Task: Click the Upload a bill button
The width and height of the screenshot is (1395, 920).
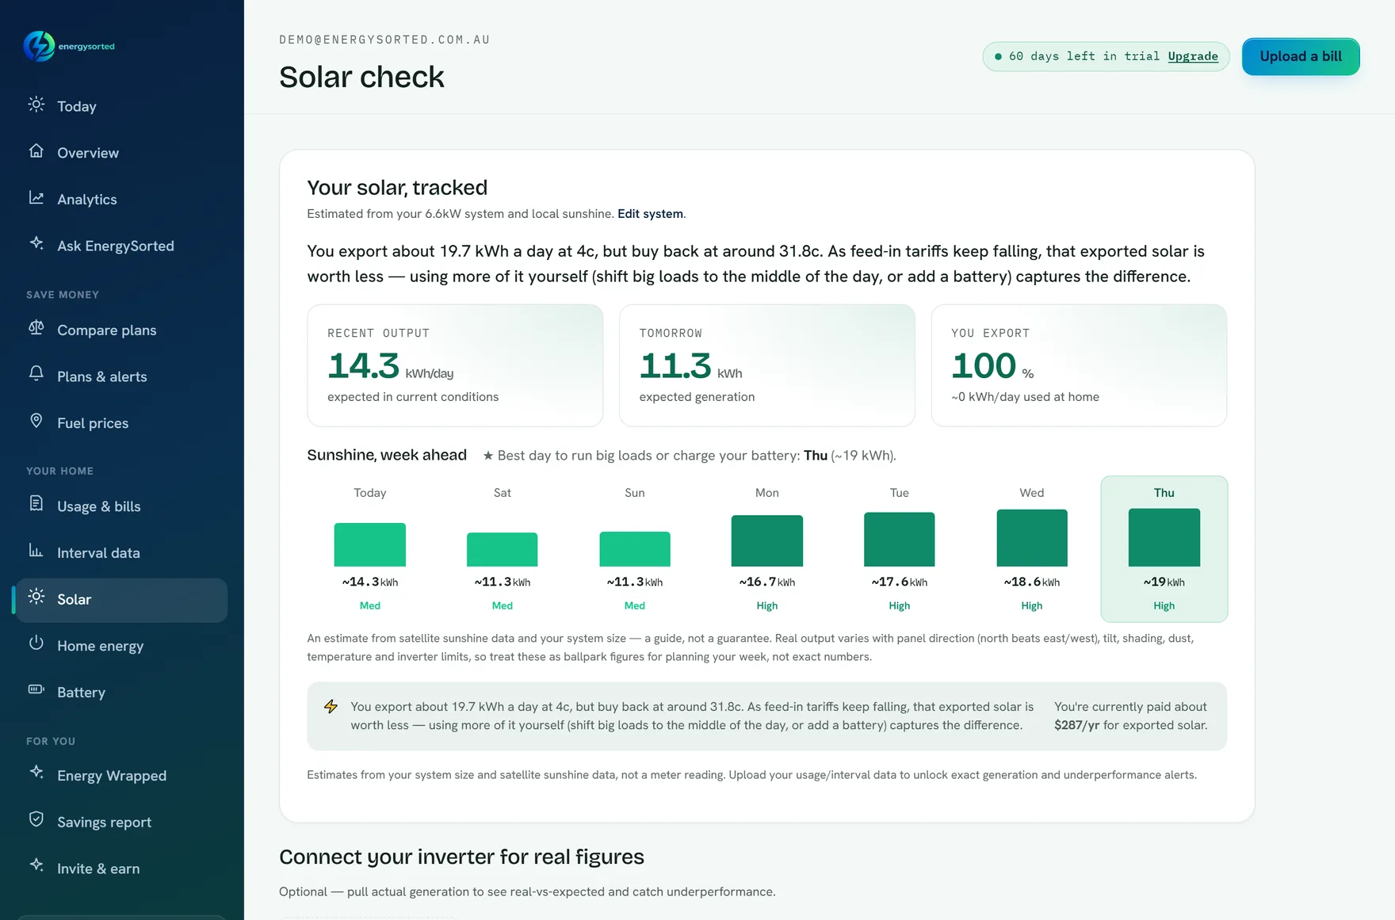Action: (x=1301, y=56)
